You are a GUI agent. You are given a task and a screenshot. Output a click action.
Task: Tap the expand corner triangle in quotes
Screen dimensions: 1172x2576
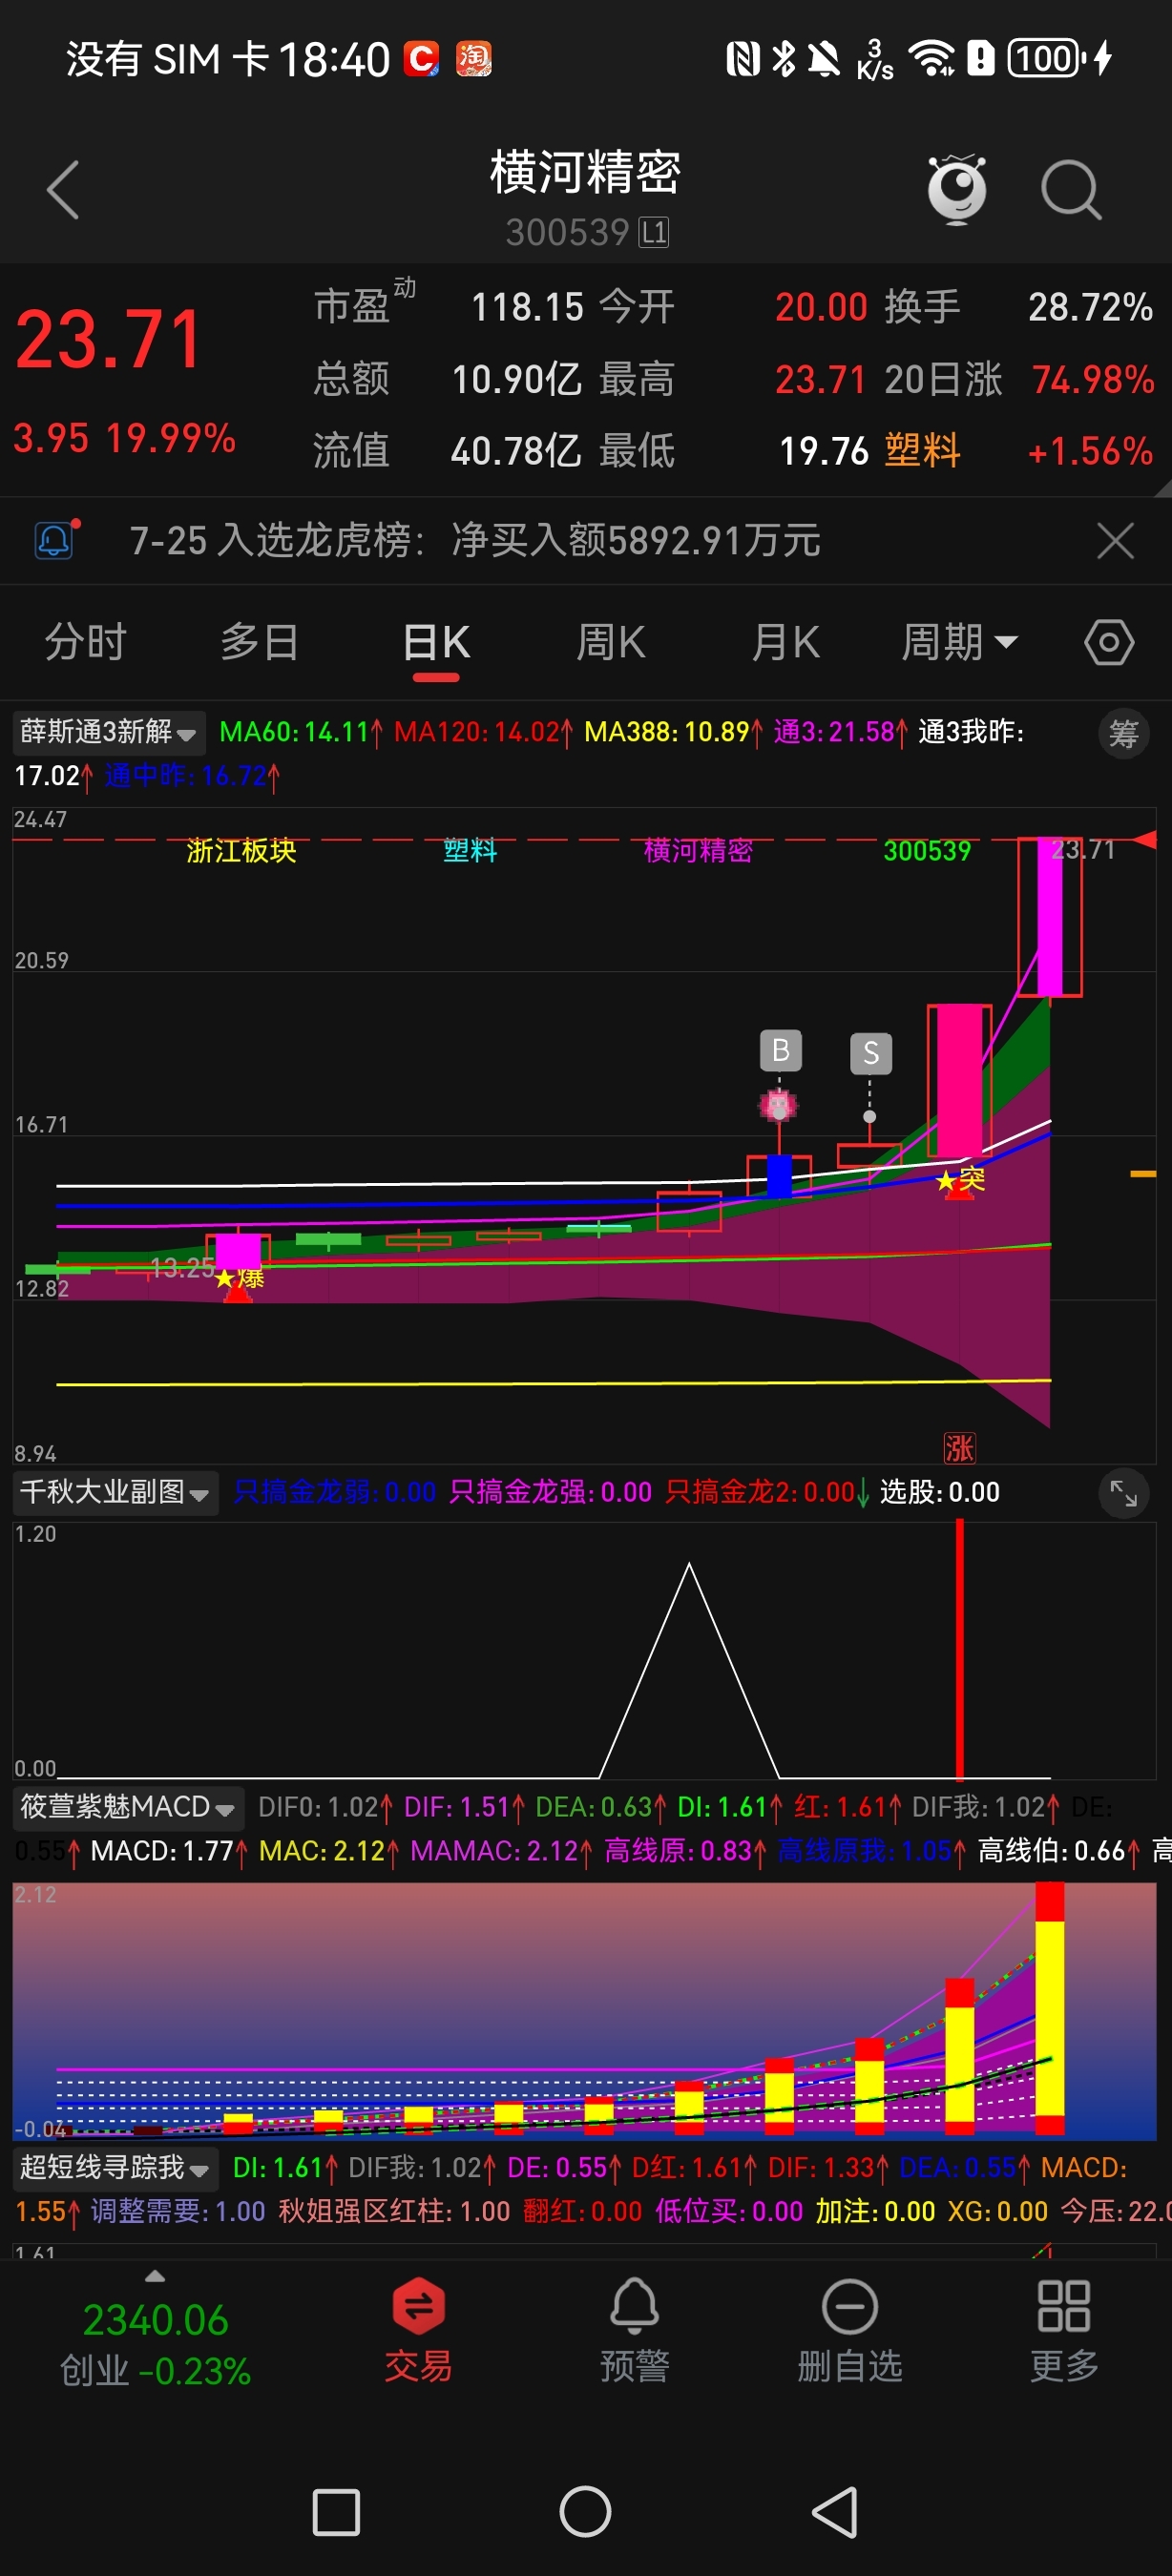(x=1163, y=488)
